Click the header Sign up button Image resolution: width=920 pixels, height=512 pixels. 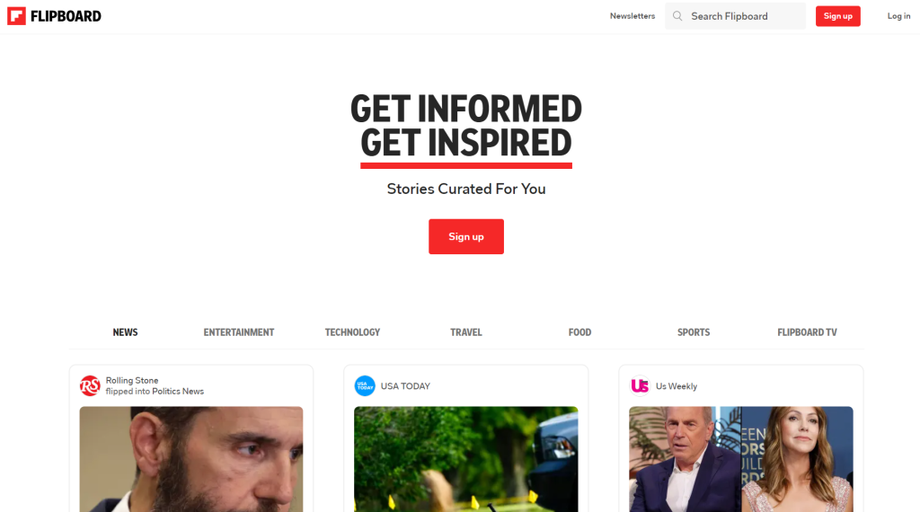[838, 16]
